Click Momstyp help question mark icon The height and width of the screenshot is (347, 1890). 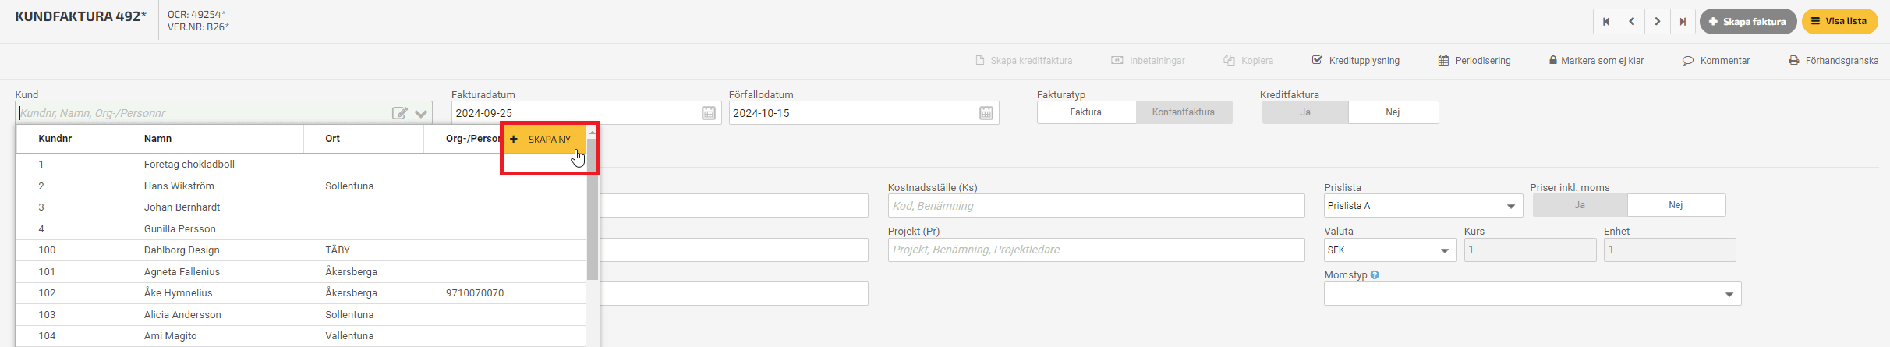coord(1375,274)
